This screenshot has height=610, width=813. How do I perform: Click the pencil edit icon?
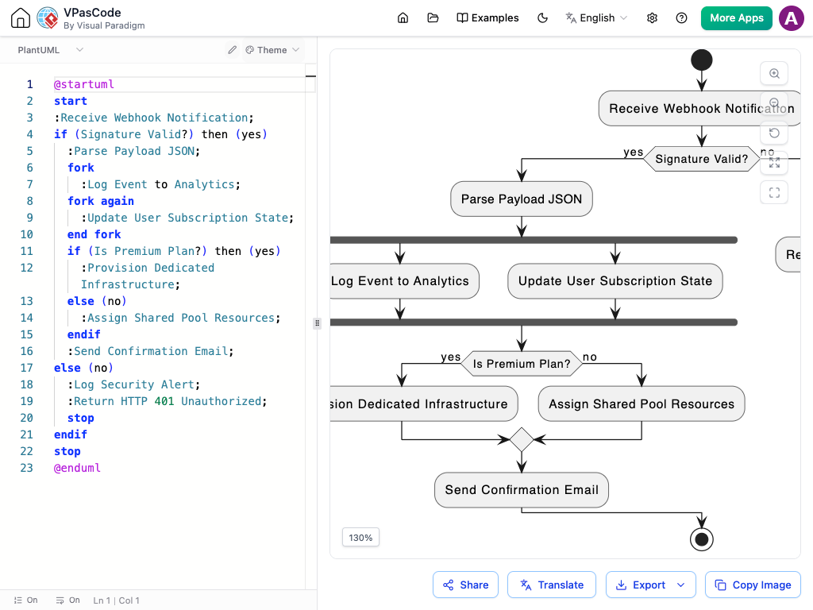pos(233,50)
